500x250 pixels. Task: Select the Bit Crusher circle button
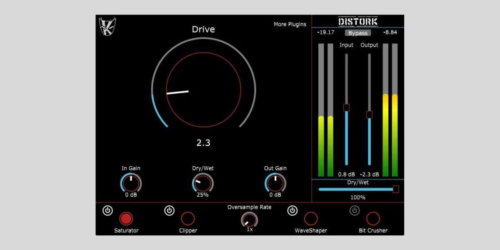tap(373, 219)
